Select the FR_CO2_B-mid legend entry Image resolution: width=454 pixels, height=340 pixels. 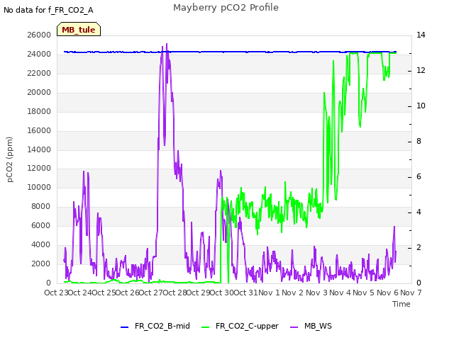pos(155,326)
